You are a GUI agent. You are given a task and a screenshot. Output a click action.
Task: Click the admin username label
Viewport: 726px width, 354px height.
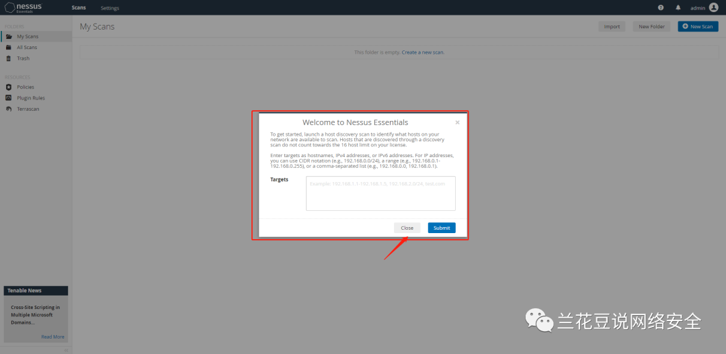pos(698,8)
